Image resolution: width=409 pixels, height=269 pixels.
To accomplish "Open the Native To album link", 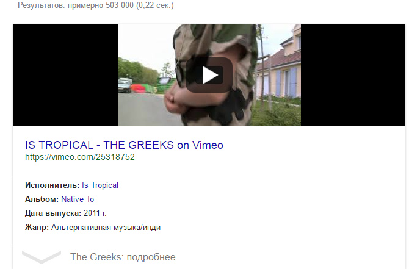I will [x=78, y=199].
